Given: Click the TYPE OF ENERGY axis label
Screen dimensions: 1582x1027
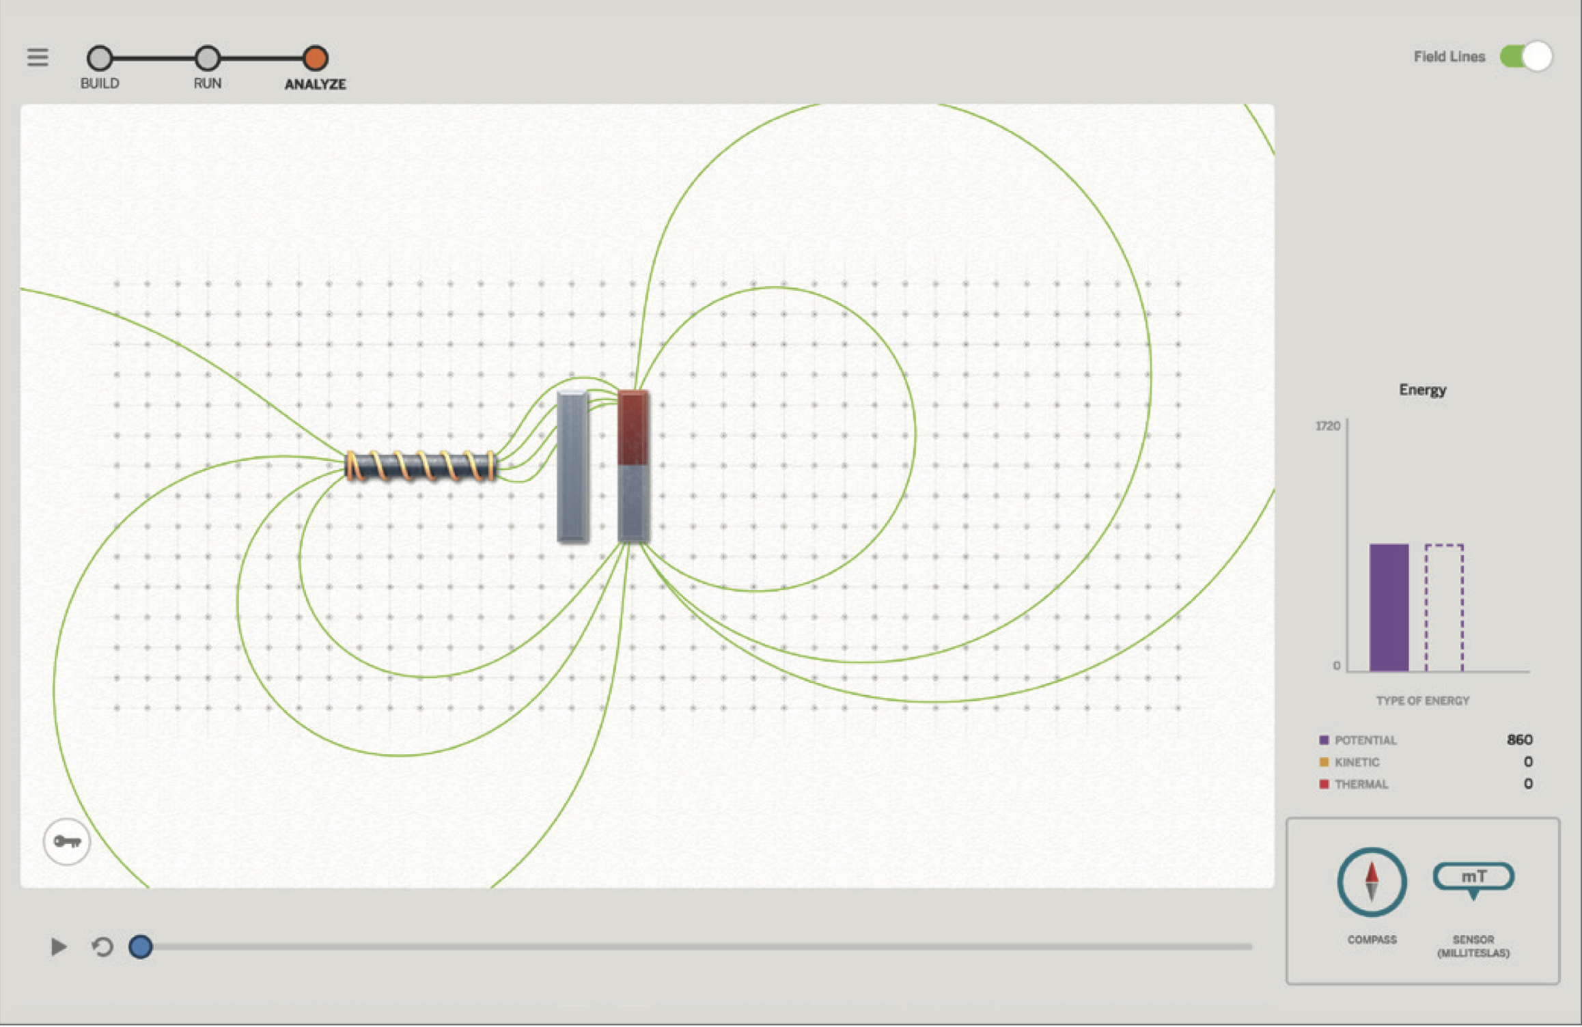Looking at the screenshot, I should click(x=1422, y=701).
